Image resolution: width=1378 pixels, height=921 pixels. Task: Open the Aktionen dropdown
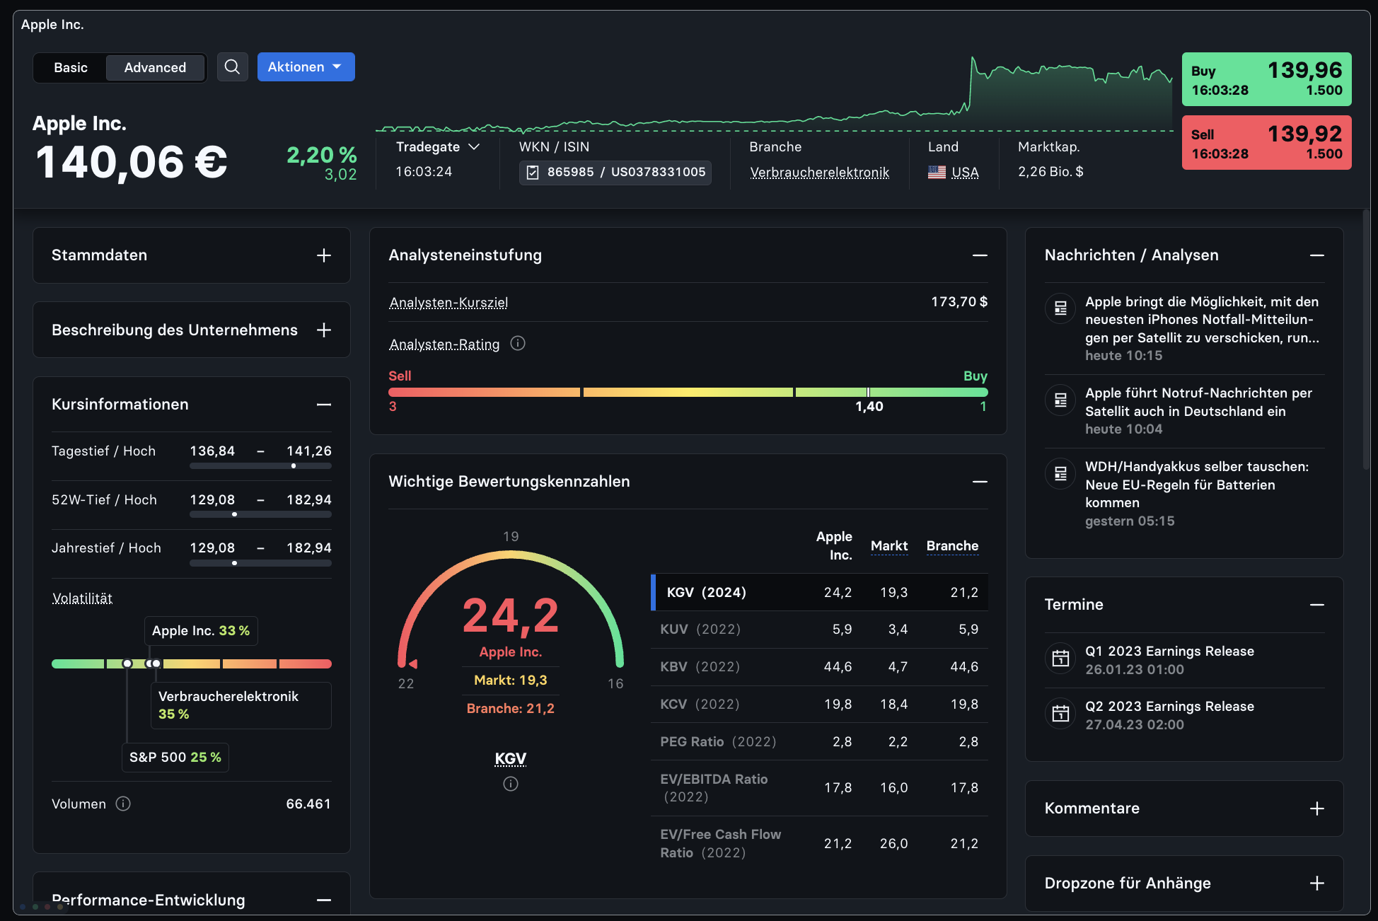[x=306, y=66]
